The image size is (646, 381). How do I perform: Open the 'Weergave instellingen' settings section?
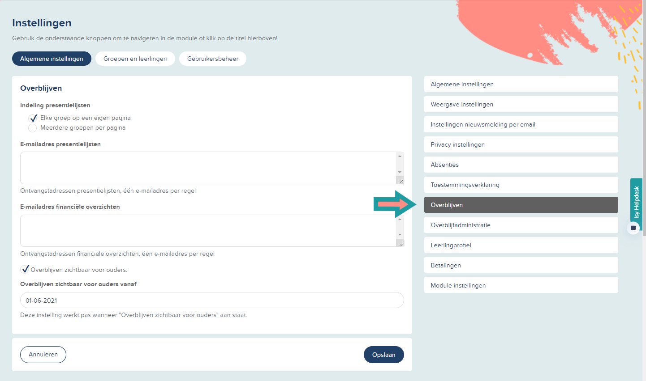click(x=521, y=104)
